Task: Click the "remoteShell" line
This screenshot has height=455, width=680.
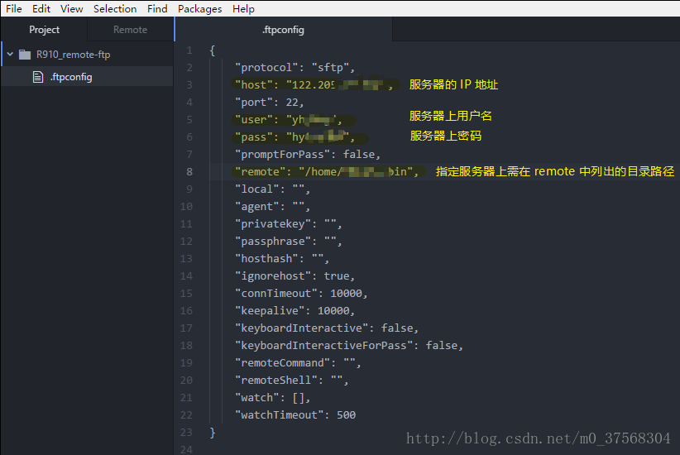Action: (291, 380)
